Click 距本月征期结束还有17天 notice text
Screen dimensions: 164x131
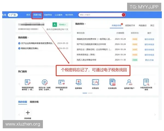(57, 29)
